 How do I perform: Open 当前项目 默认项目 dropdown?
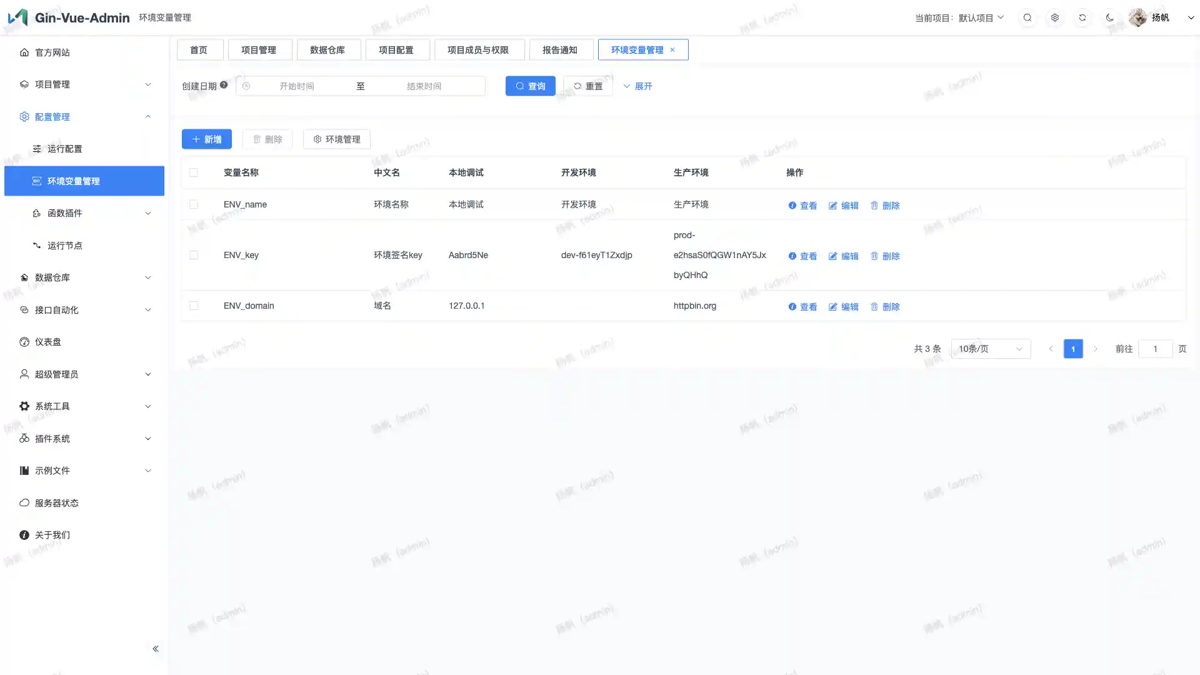click(x=981, y=17)
